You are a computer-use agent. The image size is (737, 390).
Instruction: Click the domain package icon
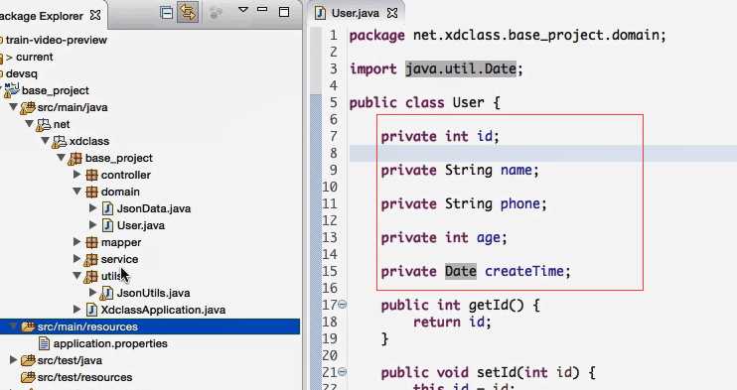click(91, 193)
